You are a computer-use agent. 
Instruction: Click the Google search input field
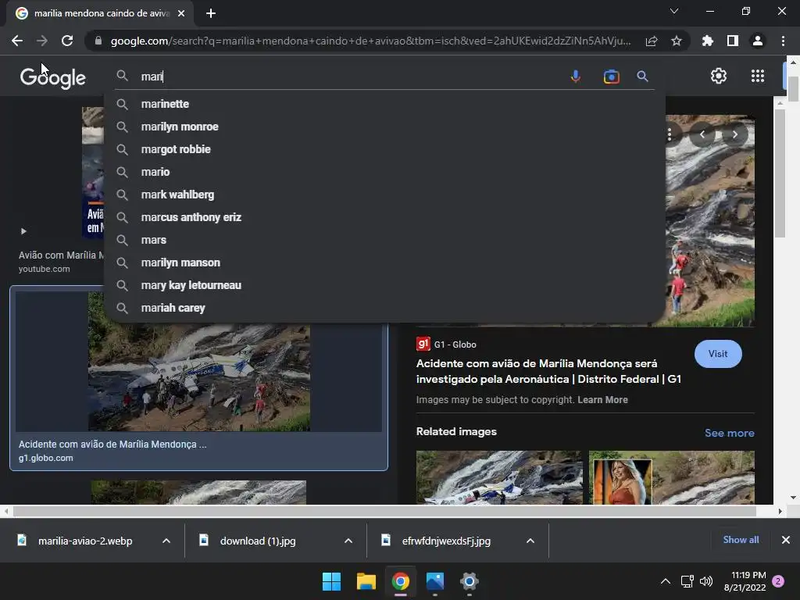coord(352,77)
